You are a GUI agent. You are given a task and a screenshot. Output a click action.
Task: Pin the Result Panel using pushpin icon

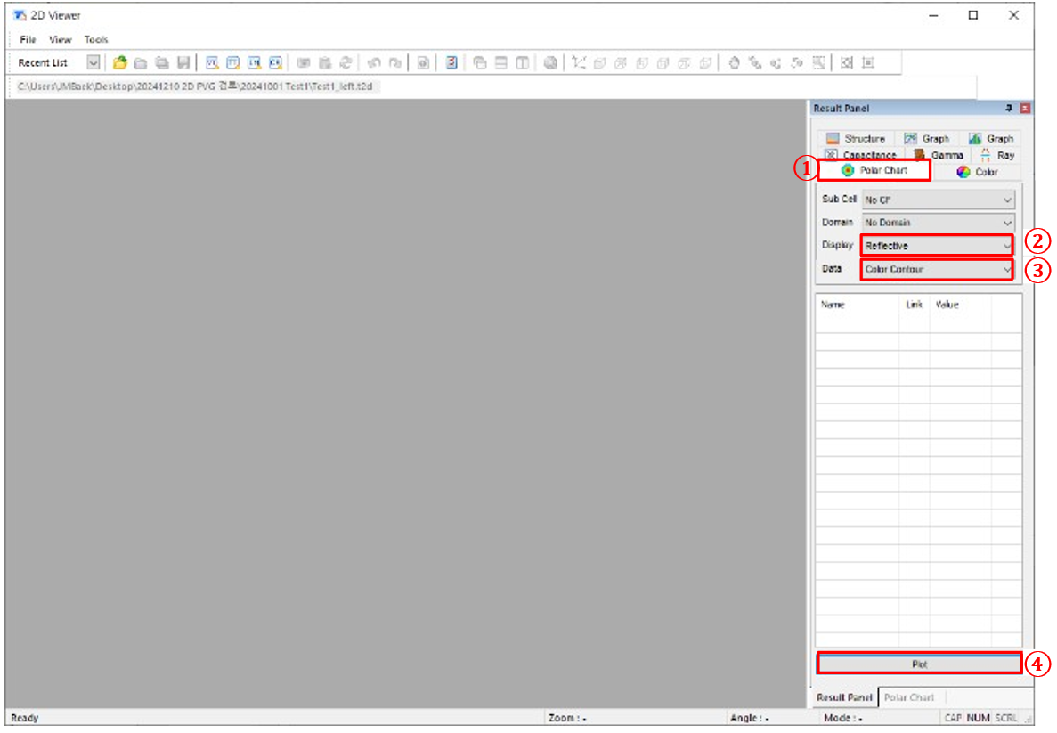pos(1009,109)
